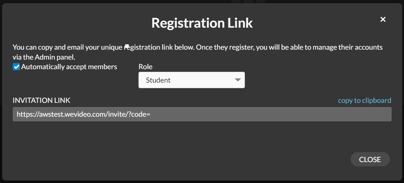Open the Role dropdown
The width and height of the screenshot is (404, 183).
[192, 80]
